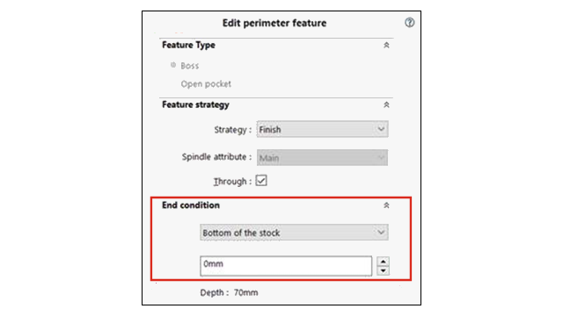Click the Feature strategy section header
Screen dimensions: 563x316
point(195,104)
